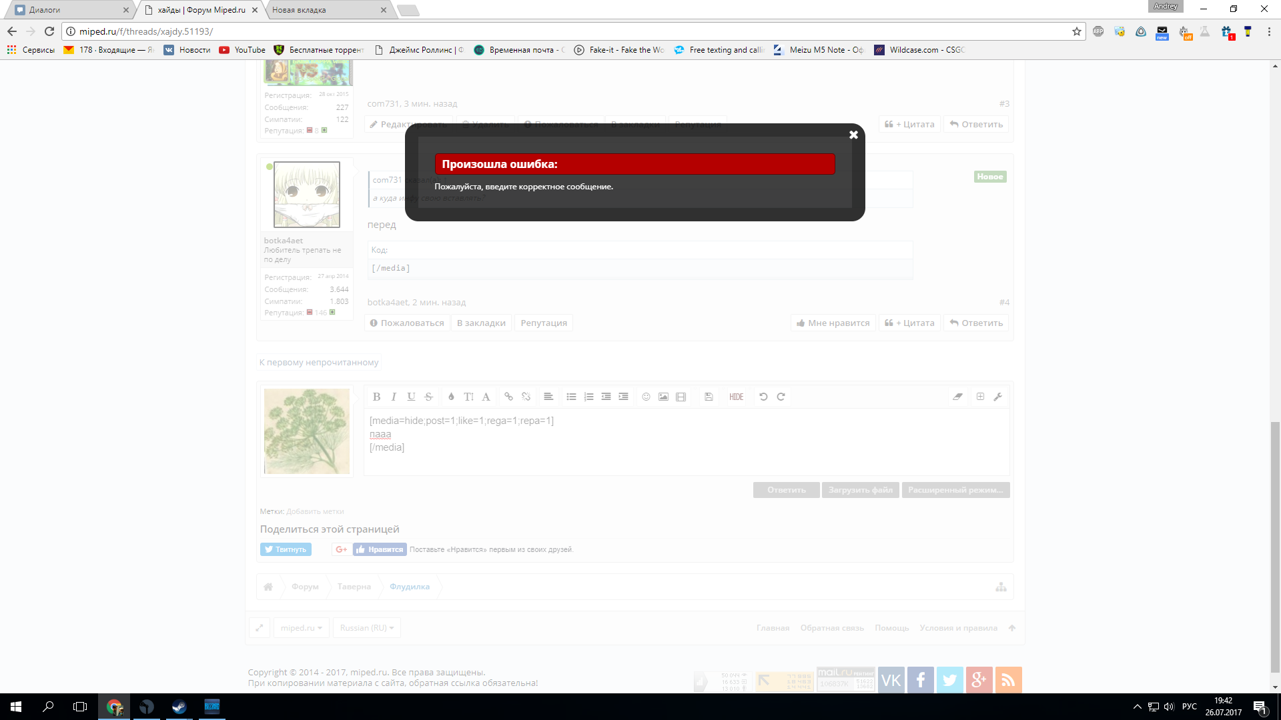Open the Wildcase.com bookmark

coord(919,50)
